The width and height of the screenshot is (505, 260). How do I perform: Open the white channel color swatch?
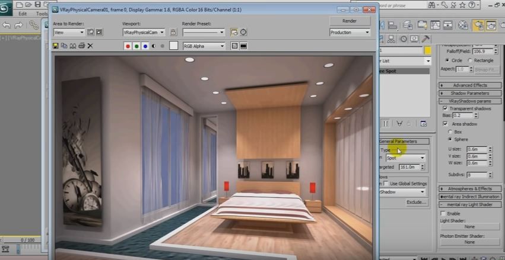(x=174, y=46)
